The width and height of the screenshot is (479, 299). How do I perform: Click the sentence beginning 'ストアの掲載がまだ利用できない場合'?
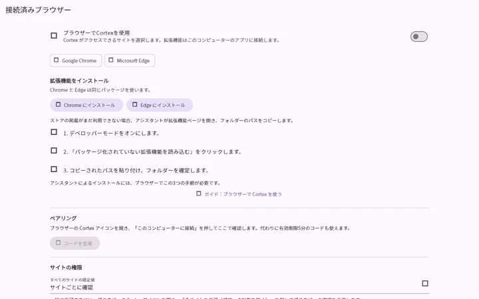pyautogui.click(x=172, y=120)
